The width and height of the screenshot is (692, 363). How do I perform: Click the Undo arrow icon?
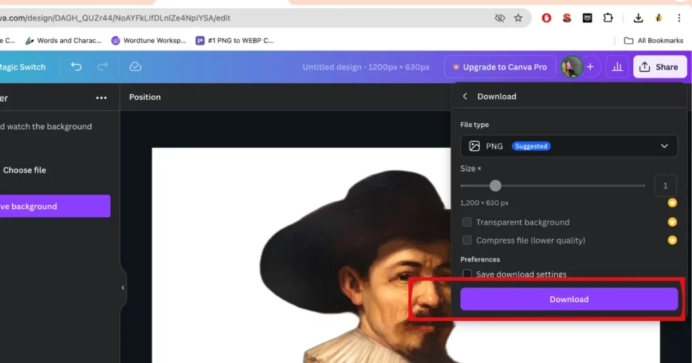pyautogui.click(x=76, y=67)
